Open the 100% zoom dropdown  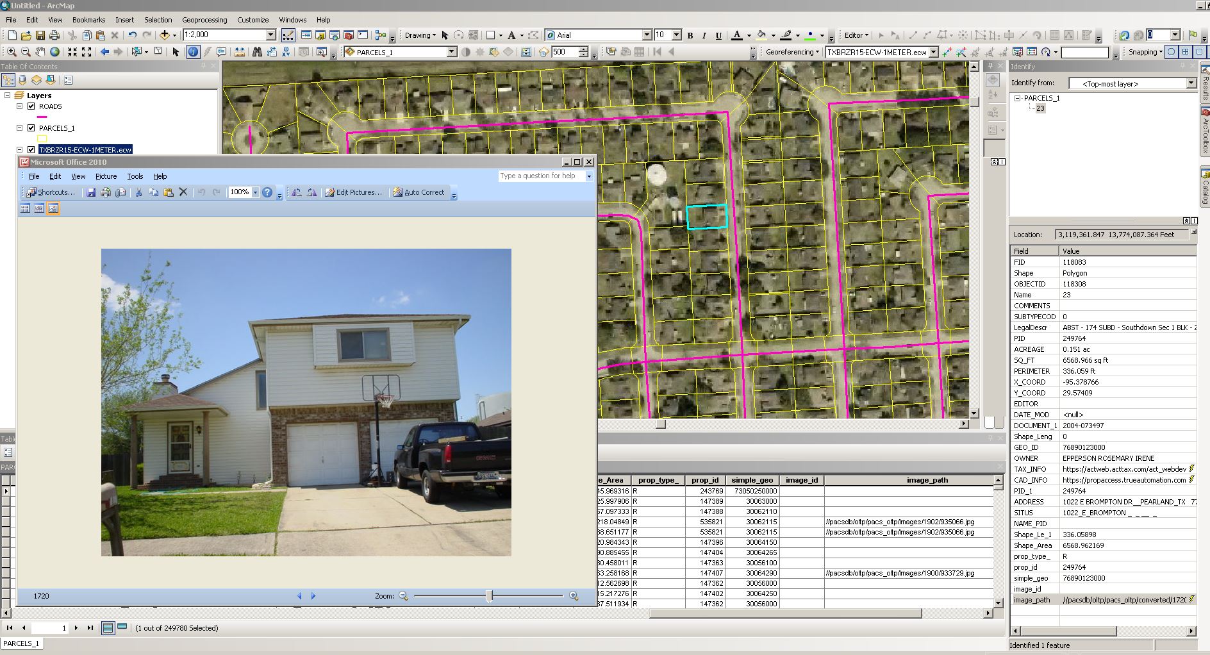point(255,192)
